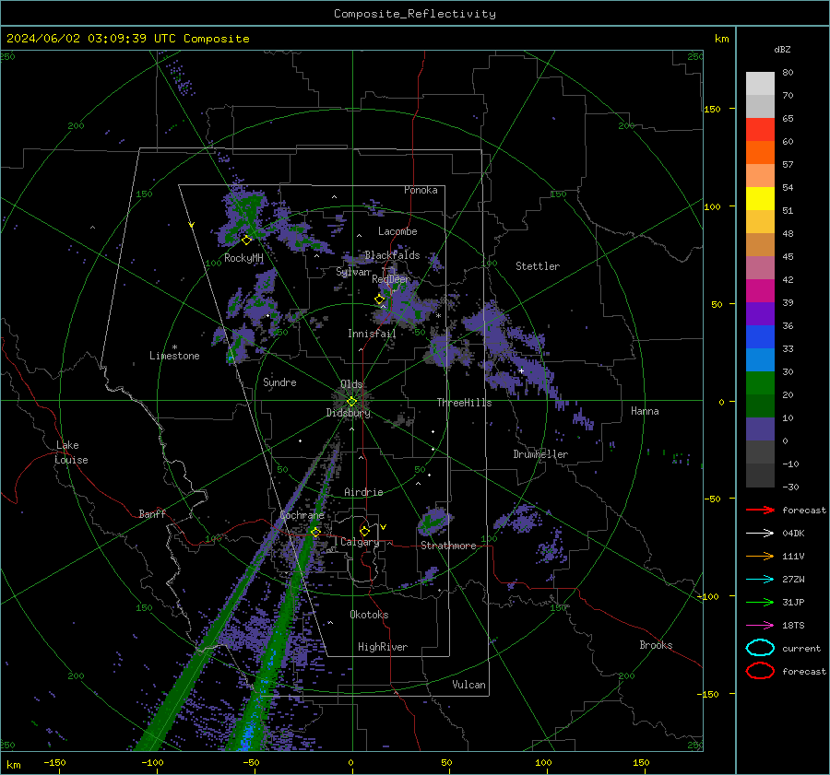
Task: Click the Hanna town label
Action: click(x=645, y=411)
